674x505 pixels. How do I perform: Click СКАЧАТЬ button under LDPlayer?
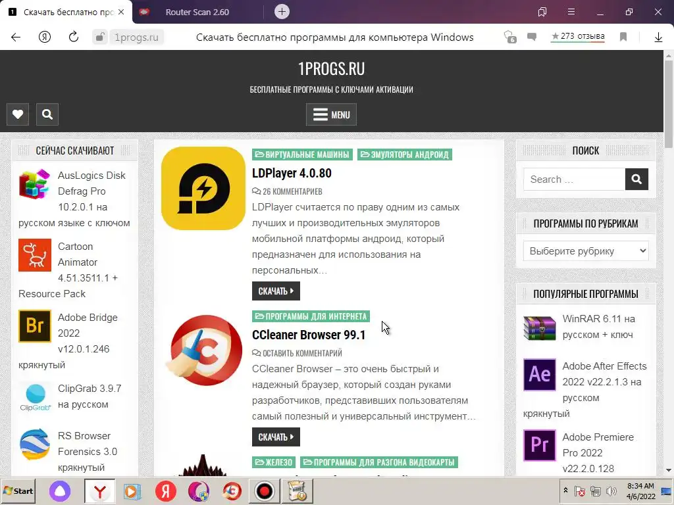click(x=276, y=291)
